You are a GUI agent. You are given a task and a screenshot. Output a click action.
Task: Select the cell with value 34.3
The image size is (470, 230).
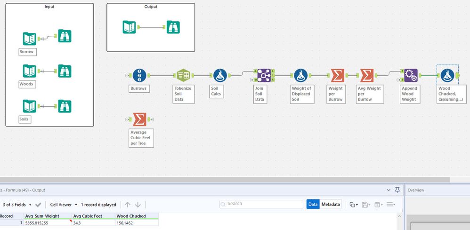click(94, 223)
